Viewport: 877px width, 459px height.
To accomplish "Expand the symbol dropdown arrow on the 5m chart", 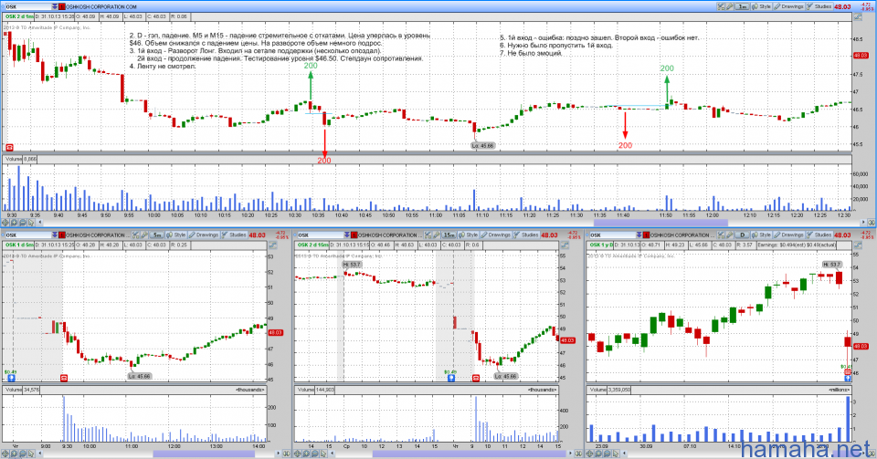I will point(55,235).
